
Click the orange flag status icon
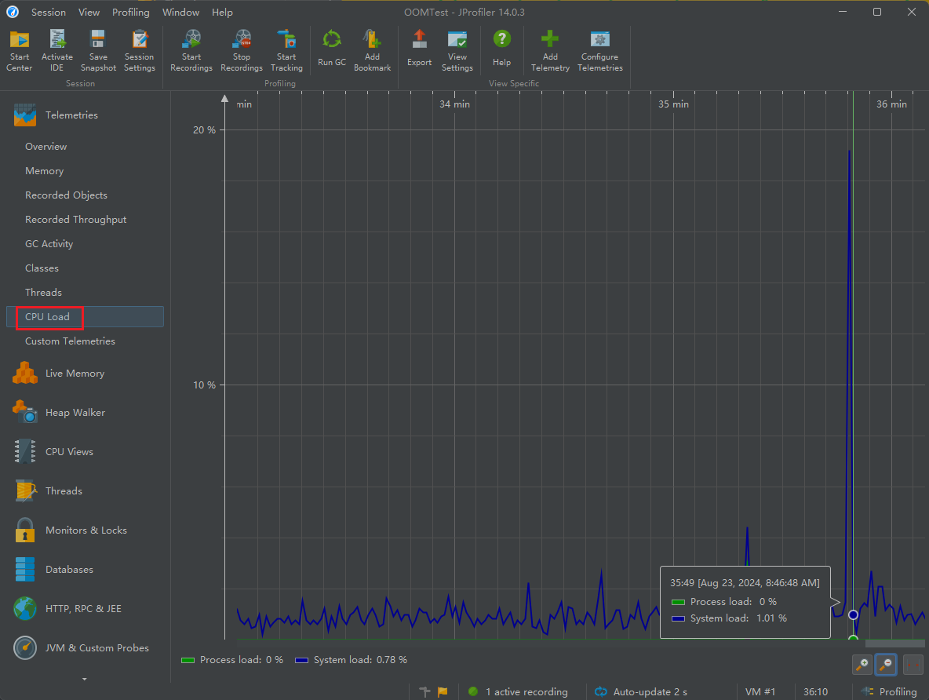[443, 691]
